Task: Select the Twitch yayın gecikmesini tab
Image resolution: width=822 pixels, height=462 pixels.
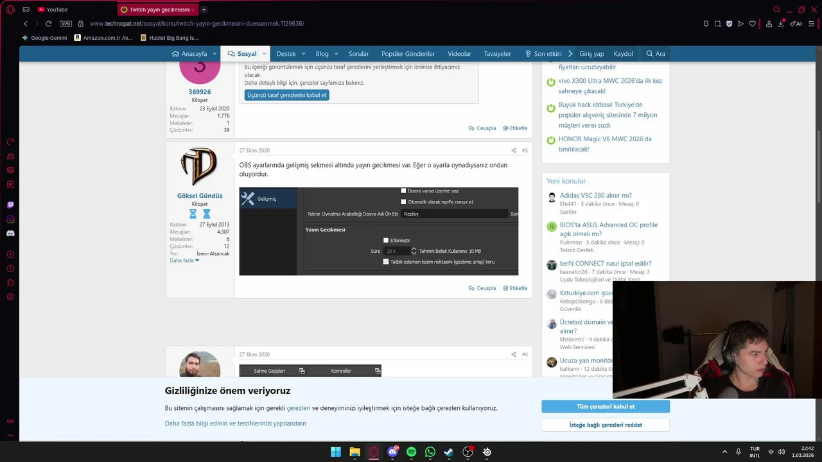Action: 158,10
